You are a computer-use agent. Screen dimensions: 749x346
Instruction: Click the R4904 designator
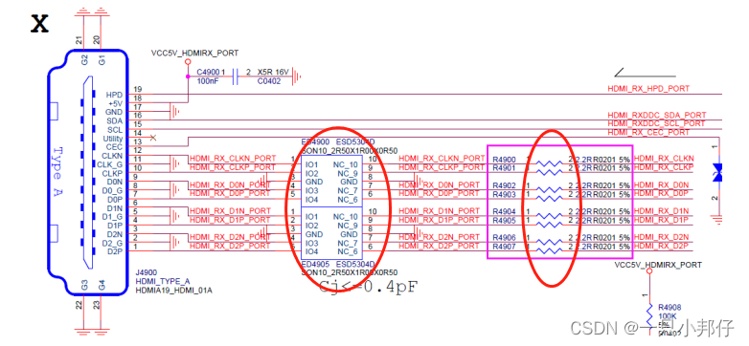point(505,211)
